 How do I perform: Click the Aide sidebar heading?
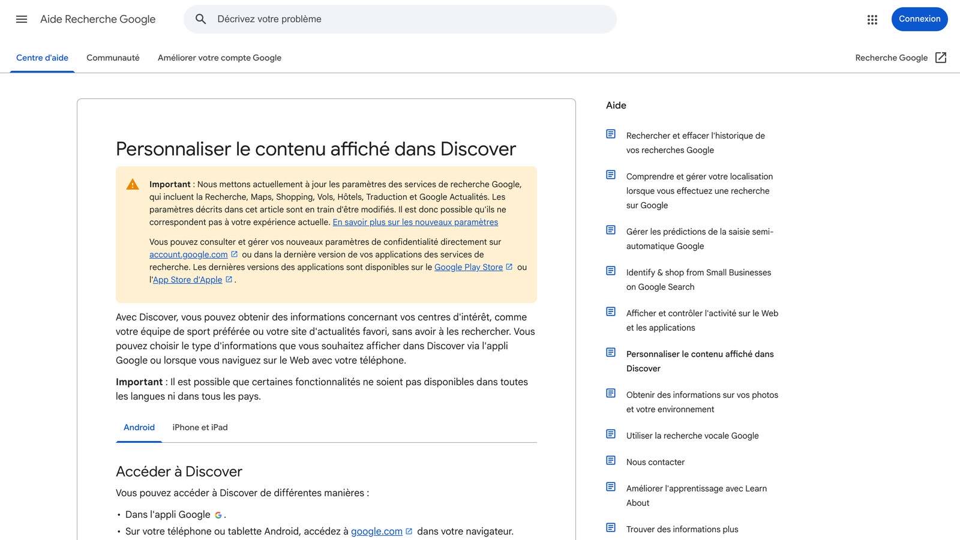point(616,106)
